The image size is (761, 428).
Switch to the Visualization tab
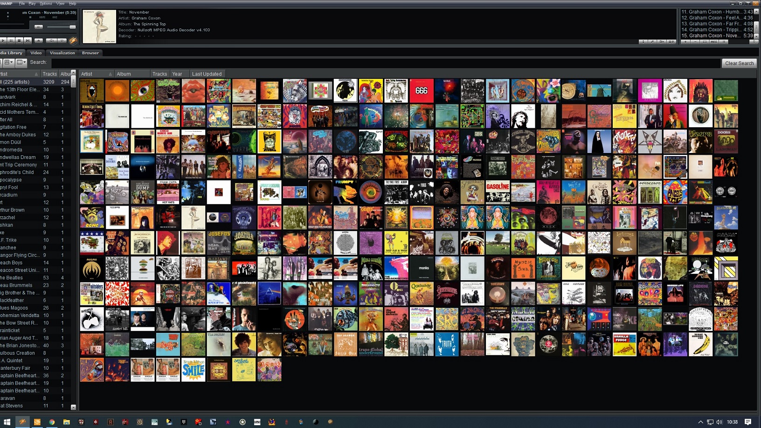62,53
